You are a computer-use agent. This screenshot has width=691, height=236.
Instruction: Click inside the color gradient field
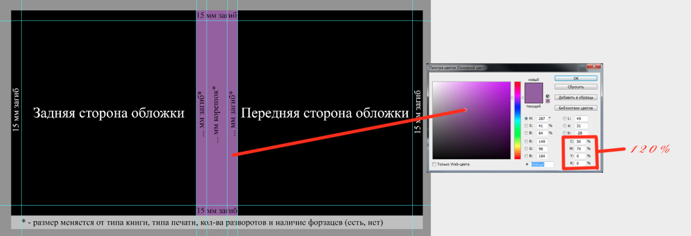point(471,119)
